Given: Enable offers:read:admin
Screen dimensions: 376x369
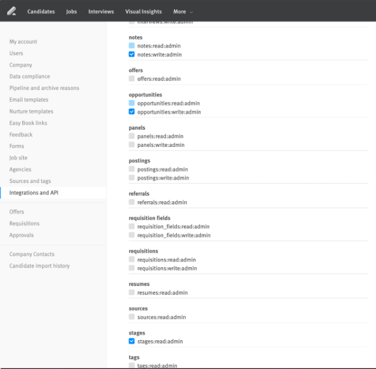Looking at the screenshot, I should pyautogui.click(x=132, y=78).
